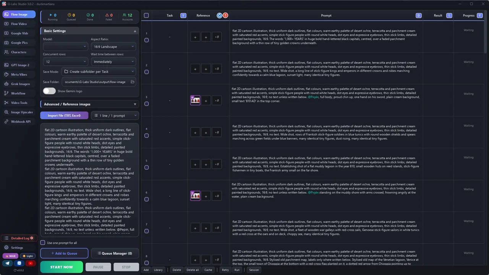The image size is (489, 275).
Task: Click Add to Queue
Action: pos(64,253)
